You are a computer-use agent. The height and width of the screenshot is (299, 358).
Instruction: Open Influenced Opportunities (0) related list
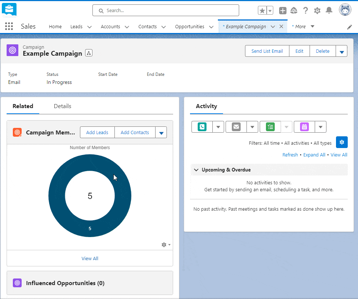point(65,283)
